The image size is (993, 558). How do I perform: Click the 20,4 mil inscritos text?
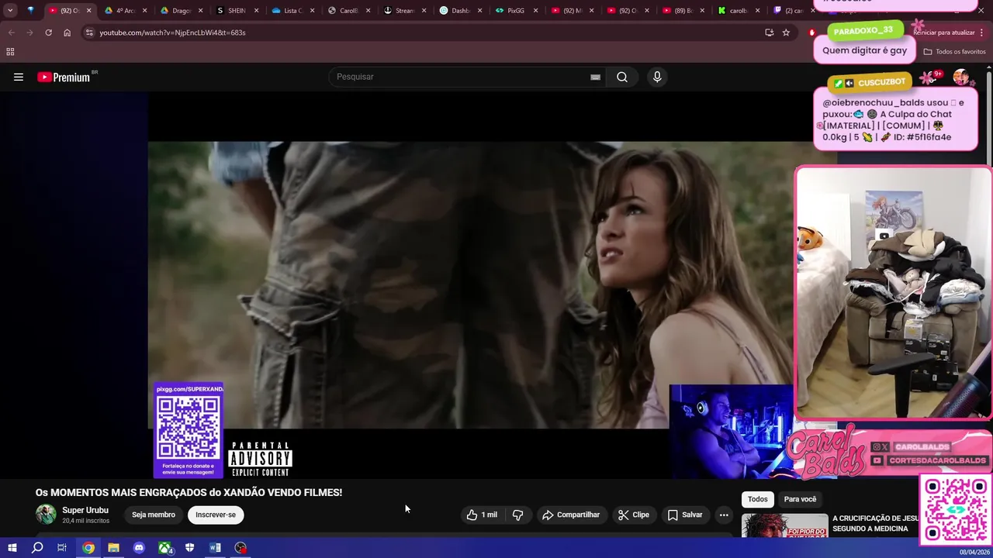[85, 521]
